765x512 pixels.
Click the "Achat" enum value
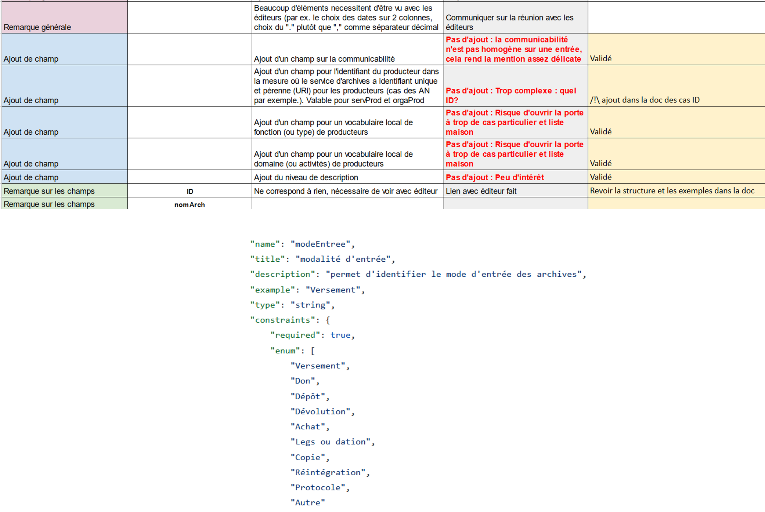click(x=310, y=426)
